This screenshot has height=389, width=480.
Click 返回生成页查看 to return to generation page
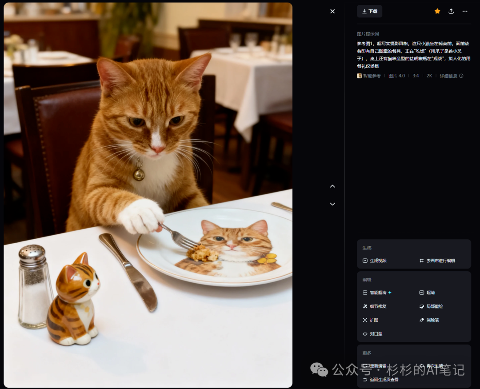(381, 380)
